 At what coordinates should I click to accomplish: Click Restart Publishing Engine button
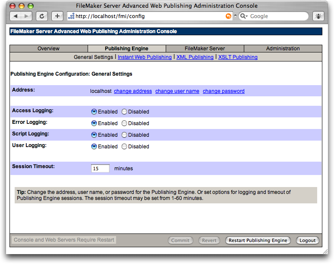click(258, 240)
